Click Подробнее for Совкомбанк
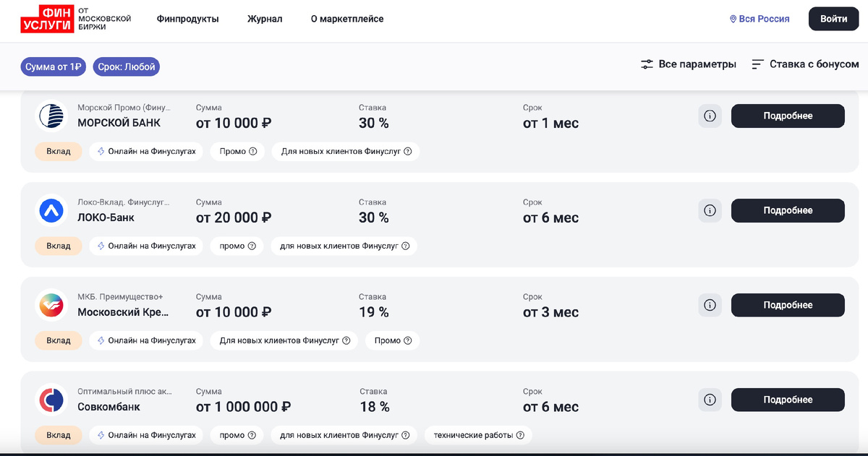Screen dimensions: 868x456 788,400
